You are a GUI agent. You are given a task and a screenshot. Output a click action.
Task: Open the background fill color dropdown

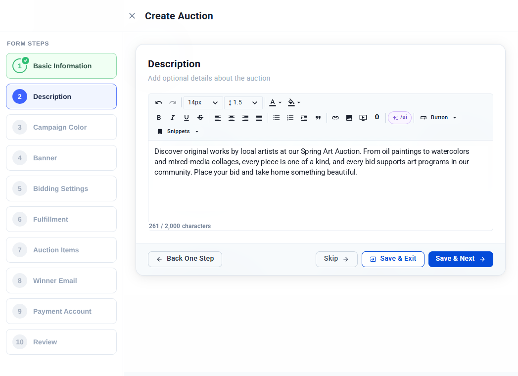click(294, 103)
